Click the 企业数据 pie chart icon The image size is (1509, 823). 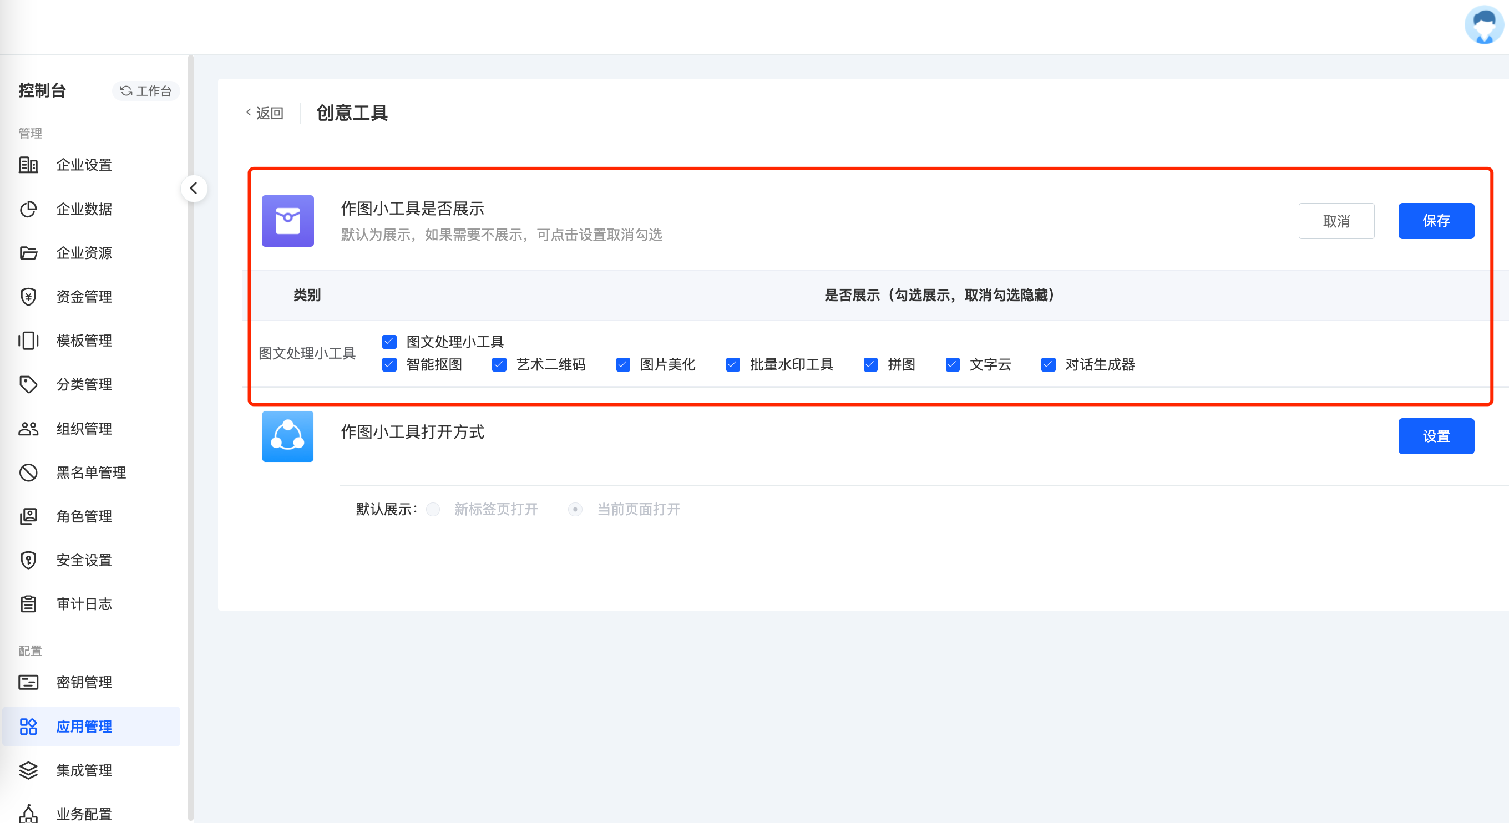coord(28,209)
